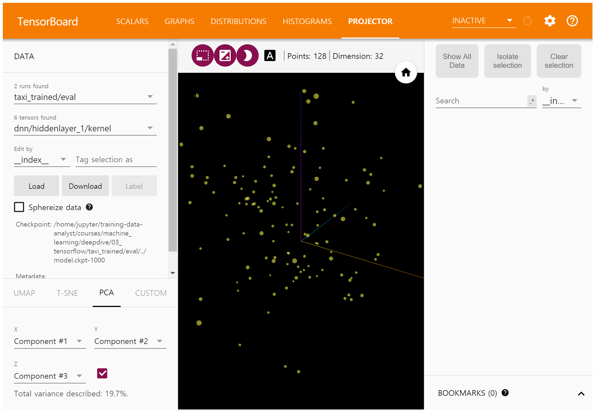Toggle night mode moon icon
This screenshot has width=595, height=412.
coord(247,56)
